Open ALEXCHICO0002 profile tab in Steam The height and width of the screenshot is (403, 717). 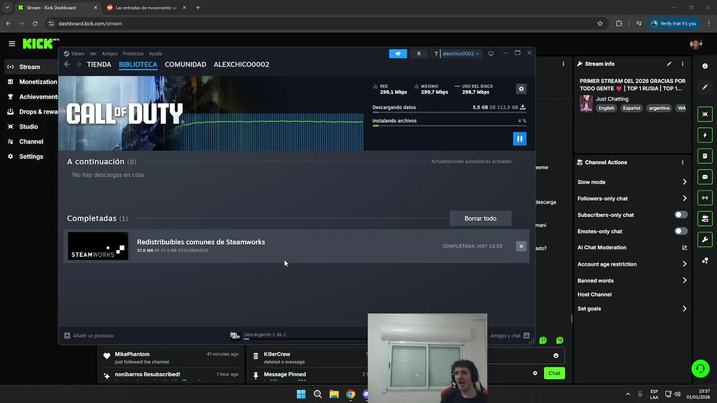pyautogui.click(x=241, y=64)
